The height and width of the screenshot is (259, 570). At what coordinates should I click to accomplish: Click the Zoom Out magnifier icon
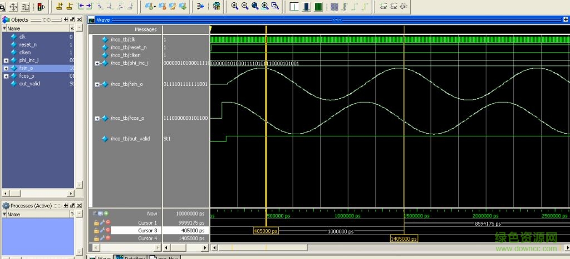[245, 7]
